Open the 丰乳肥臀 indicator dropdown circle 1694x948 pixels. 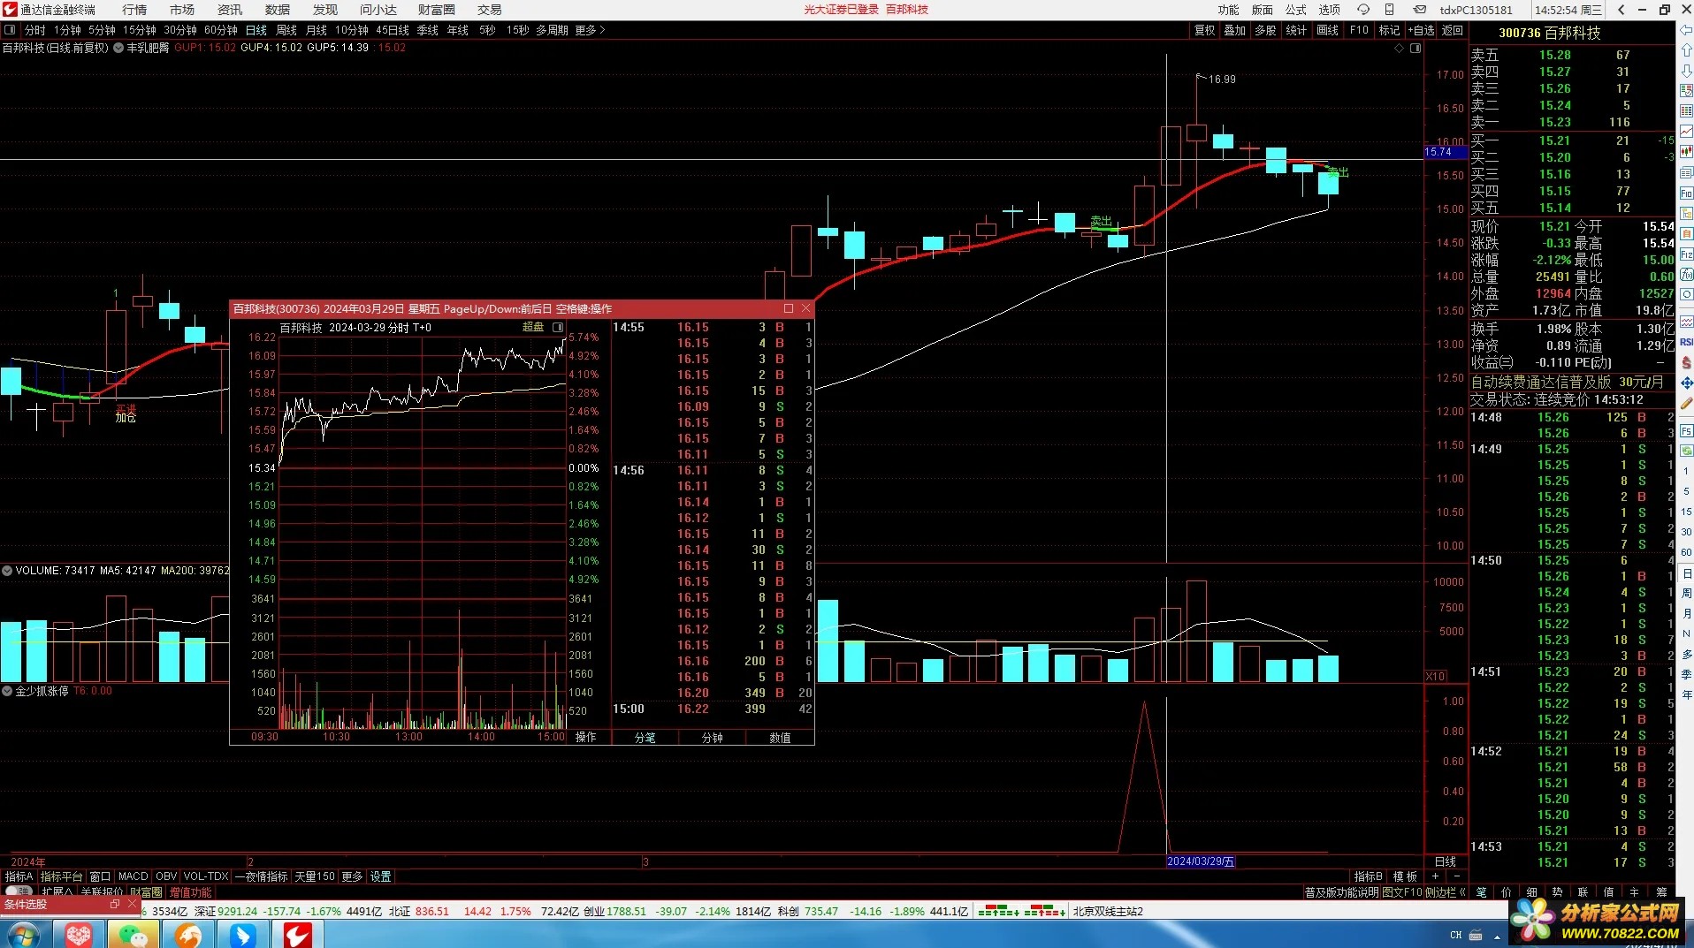click(x=118, y=48)
